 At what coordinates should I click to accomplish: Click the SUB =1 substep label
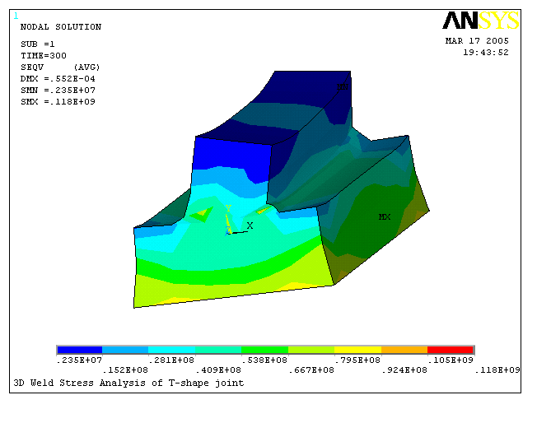pos(38,44)
